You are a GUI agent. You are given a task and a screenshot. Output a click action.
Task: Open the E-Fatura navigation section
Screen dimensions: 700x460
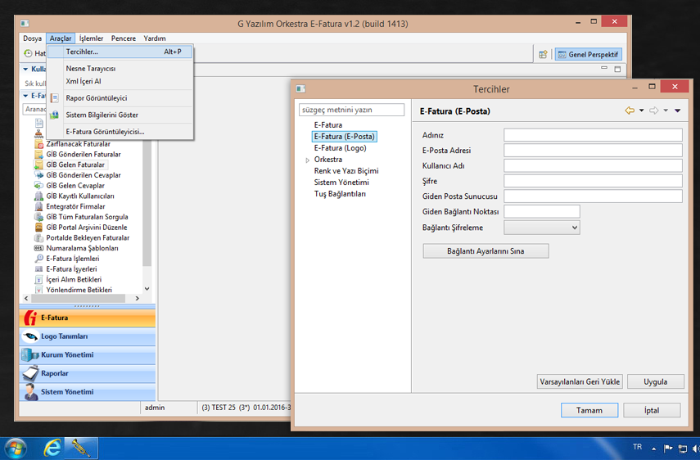point(88,318)
